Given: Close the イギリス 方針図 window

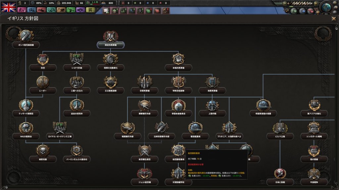Looking at the screenshot, I should 334,19.
